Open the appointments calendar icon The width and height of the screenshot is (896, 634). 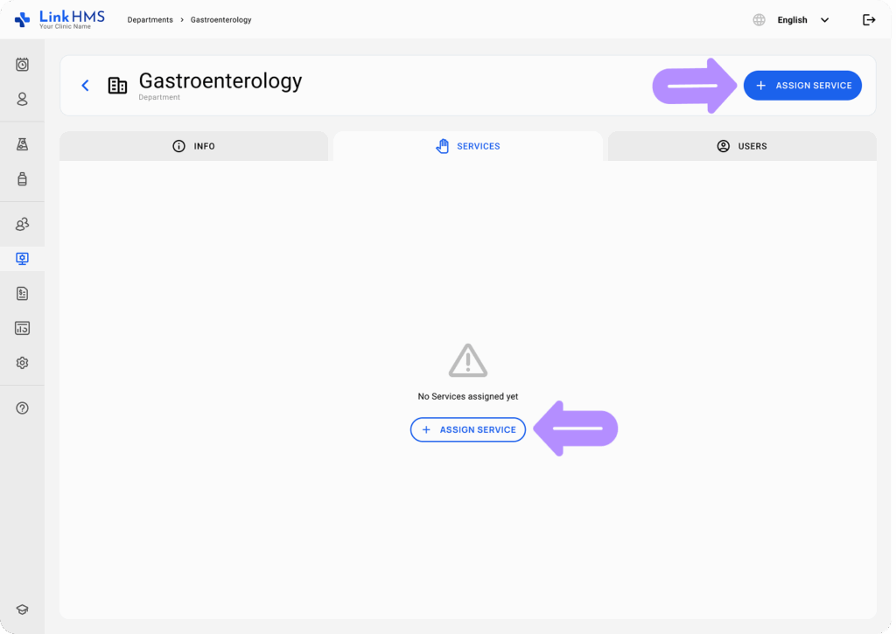(x=22, y=64)
